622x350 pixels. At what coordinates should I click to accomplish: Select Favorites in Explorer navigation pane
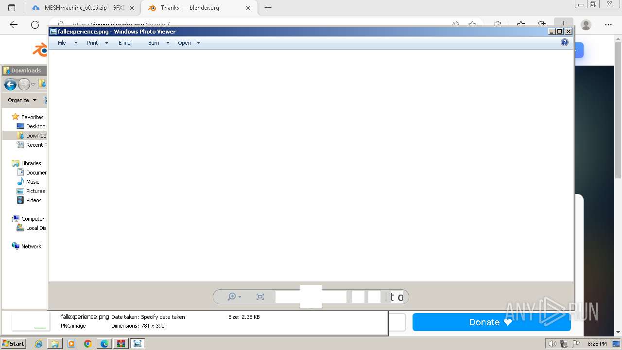point(32,117)
